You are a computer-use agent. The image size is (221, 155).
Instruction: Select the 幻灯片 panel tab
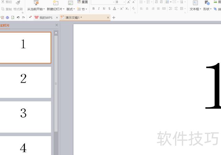pos(5,25)
